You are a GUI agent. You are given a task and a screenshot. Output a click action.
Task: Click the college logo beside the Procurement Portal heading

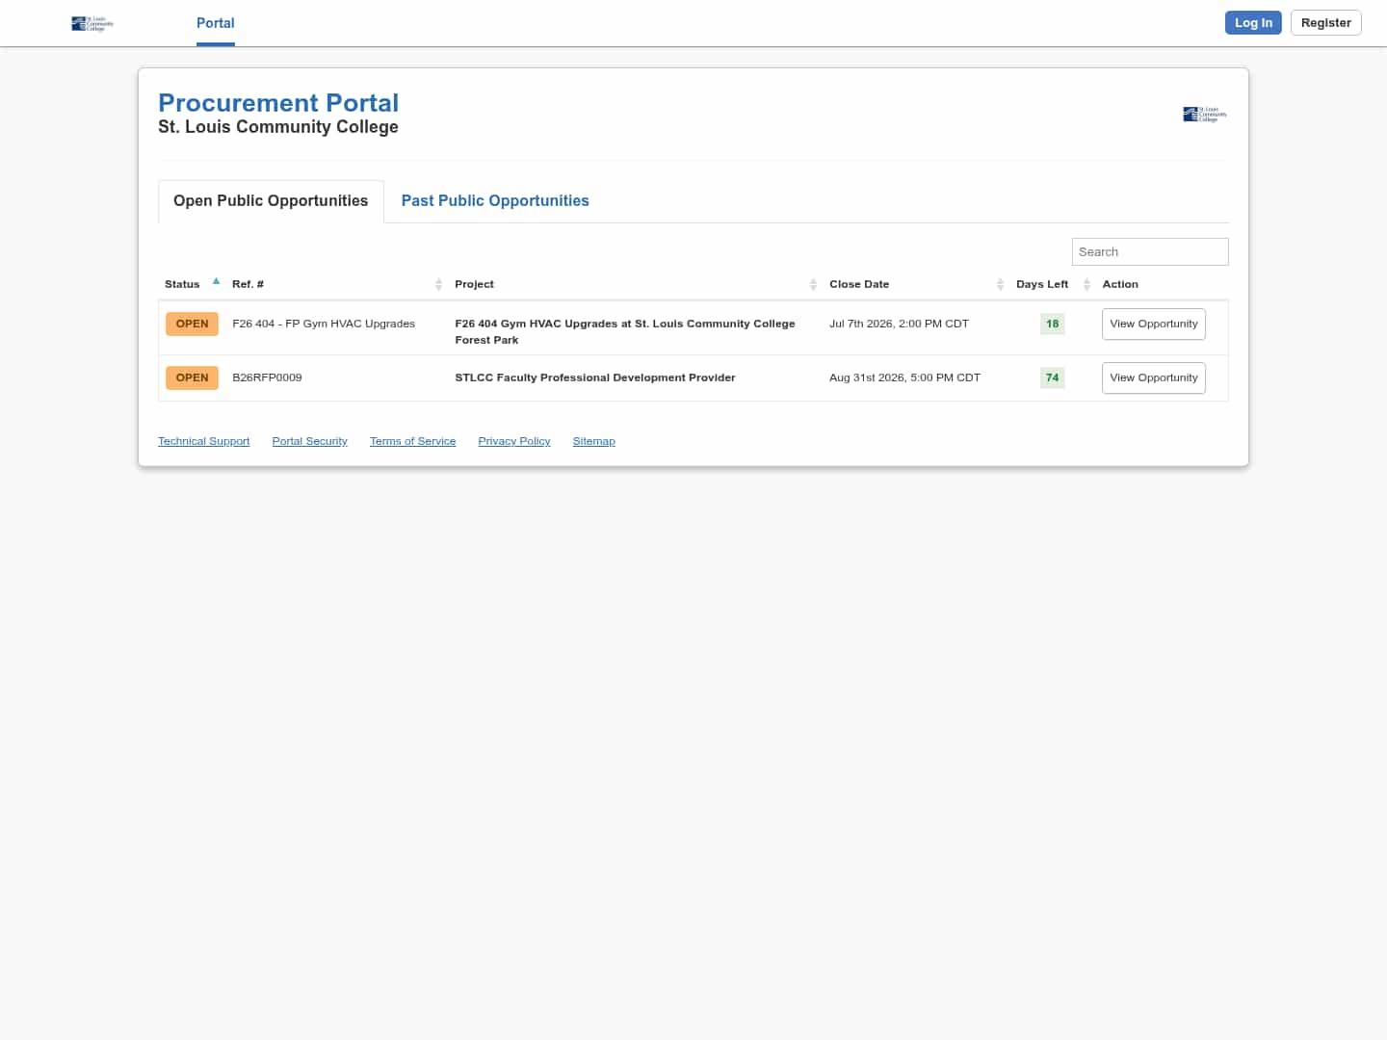click(x=1205, y=115)
